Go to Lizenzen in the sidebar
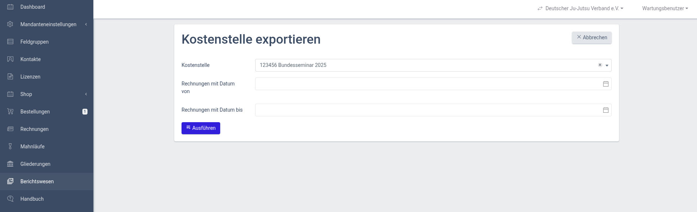The image size is (697, 212). [x=30, y=77]
